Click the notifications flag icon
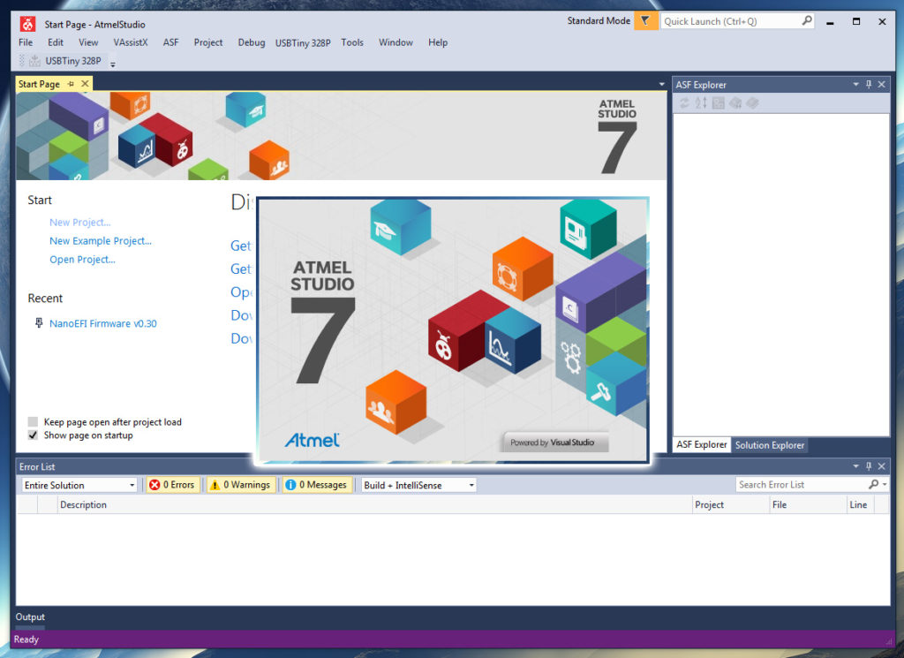The width and height of the screenshot is (904, 658). [645, 21]
